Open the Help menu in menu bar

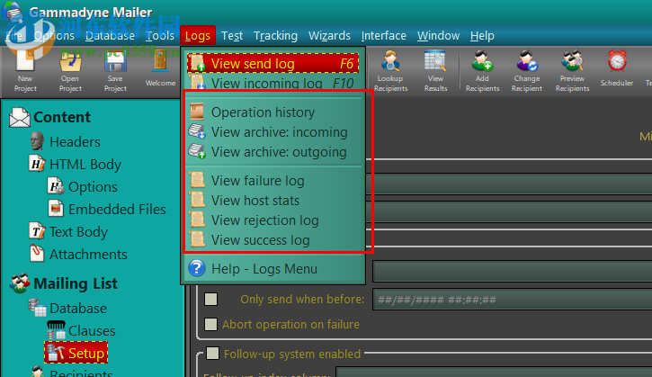[x=482, y=36]
